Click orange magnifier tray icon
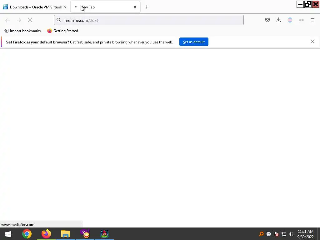 coord(261,234)
